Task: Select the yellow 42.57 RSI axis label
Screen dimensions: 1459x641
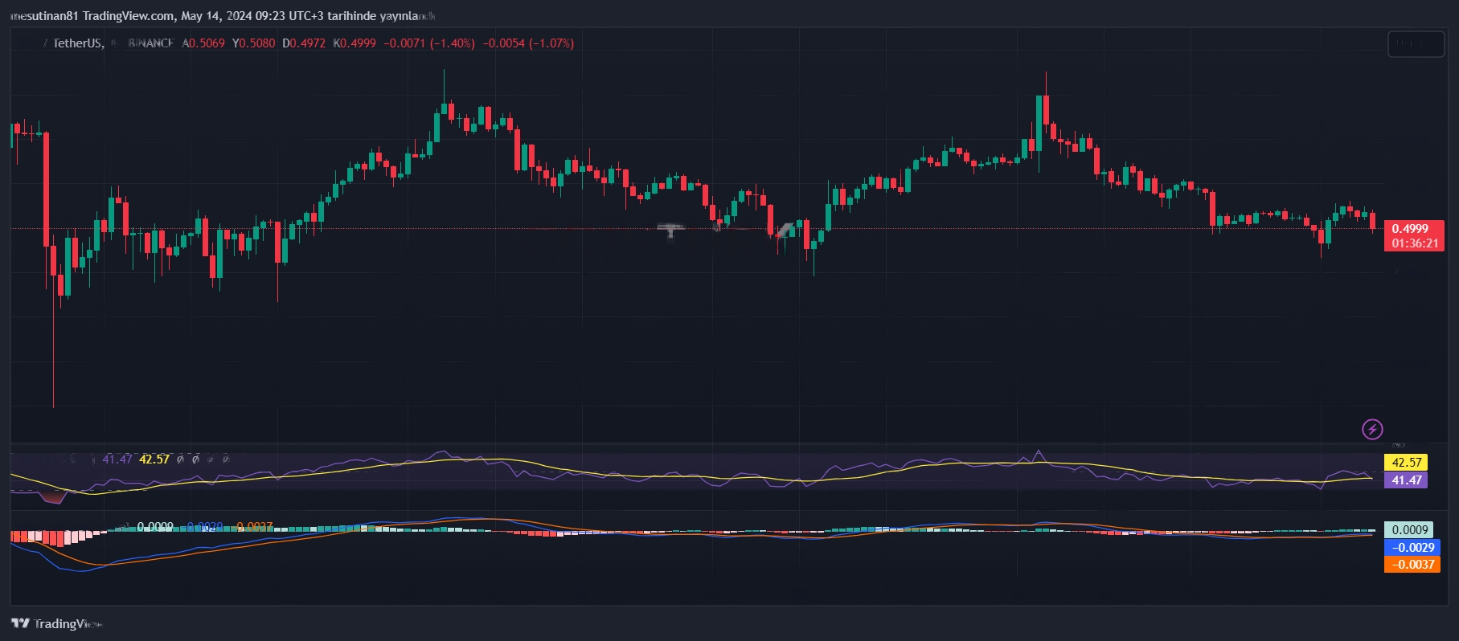Action: coord(1407,463)
